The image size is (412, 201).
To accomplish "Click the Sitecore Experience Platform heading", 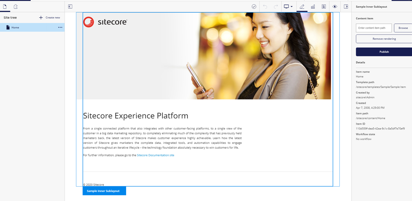I will click(136, 116).
